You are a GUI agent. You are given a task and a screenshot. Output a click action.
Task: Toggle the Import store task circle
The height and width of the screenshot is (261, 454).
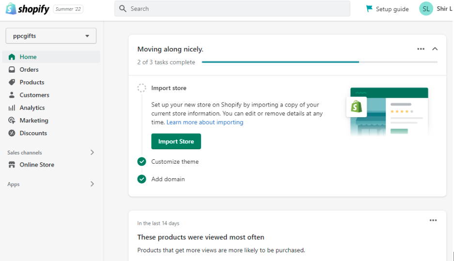tap(141, 88)
